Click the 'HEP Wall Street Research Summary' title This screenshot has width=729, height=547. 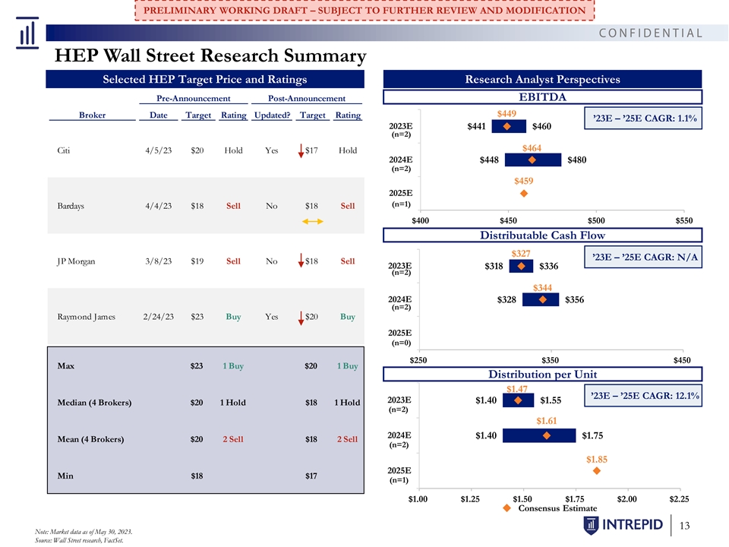pyautogui.click(x=210, y=55)
